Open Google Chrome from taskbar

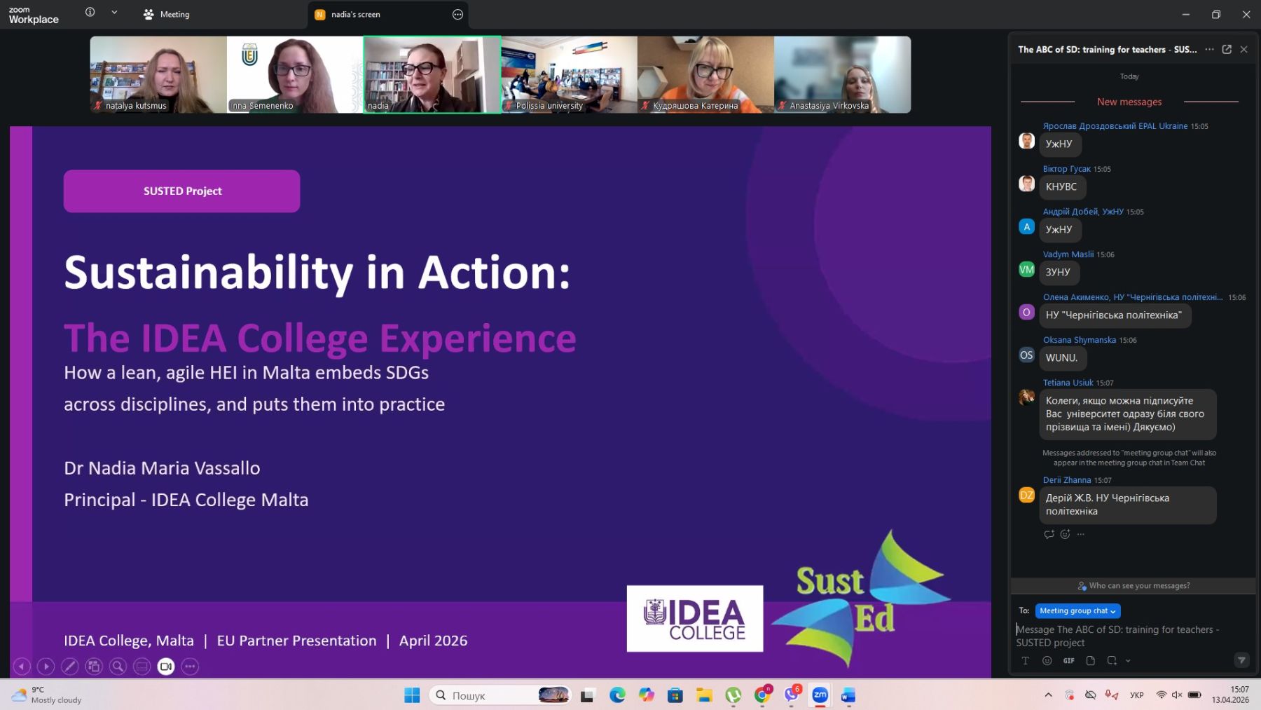point(762,695)
